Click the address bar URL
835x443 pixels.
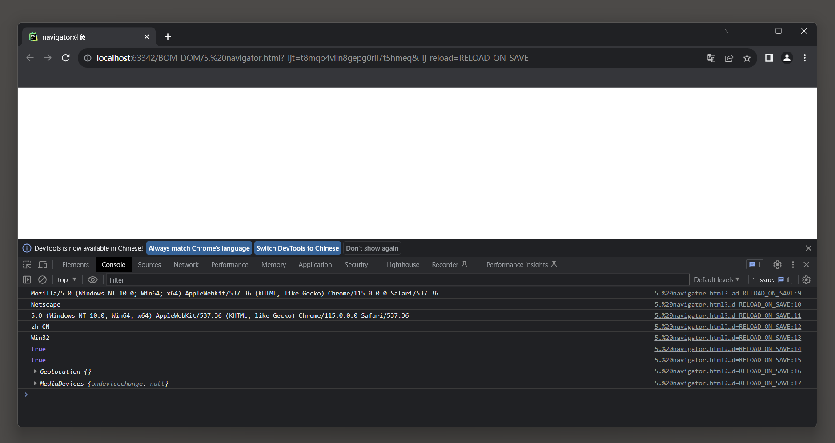click(312, 58)
